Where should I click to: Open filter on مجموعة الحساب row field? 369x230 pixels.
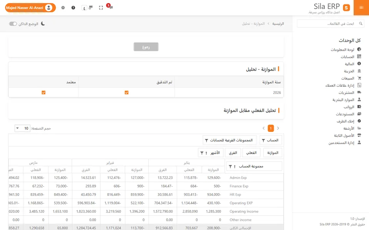pyautogui.click(x=230, y=166)
